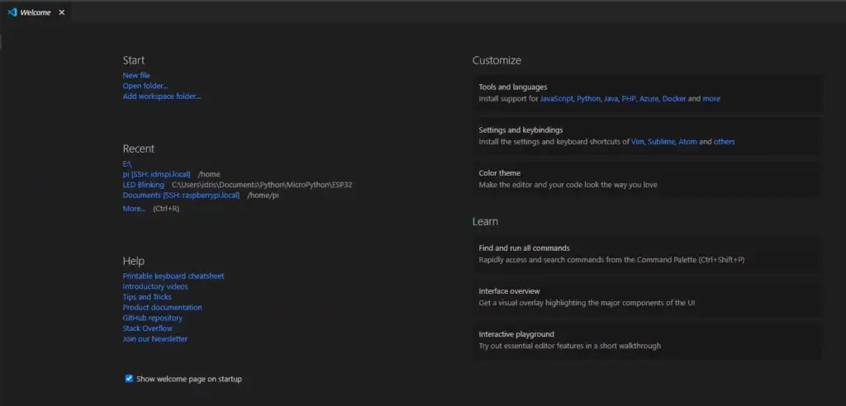846x406 pixels.
Task: Close the Welcome tab
Action: [61, 12]
